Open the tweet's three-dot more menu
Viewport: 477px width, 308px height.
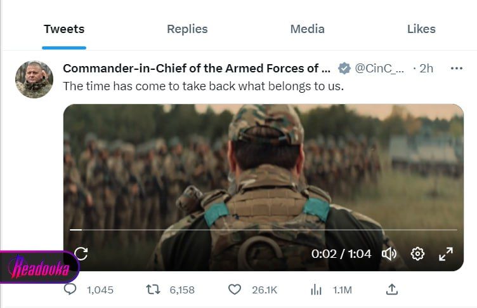point(456,69)
